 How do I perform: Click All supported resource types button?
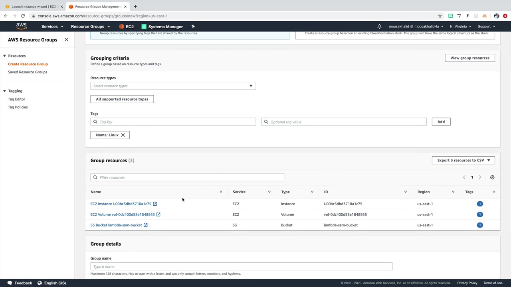[122, 99]
